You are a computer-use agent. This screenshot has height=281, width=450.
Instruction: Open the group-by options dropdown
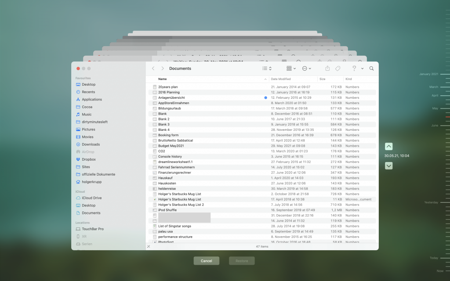(291, 68)
